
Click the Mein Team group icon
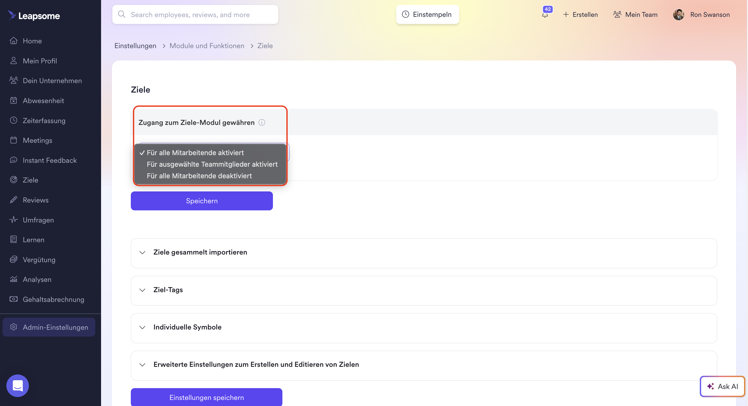[x=617, y=14]
